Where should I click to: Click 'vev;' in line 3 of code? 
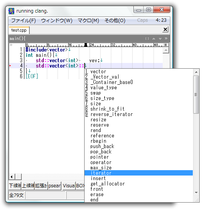pyautogui.click(x=94, y=60)
